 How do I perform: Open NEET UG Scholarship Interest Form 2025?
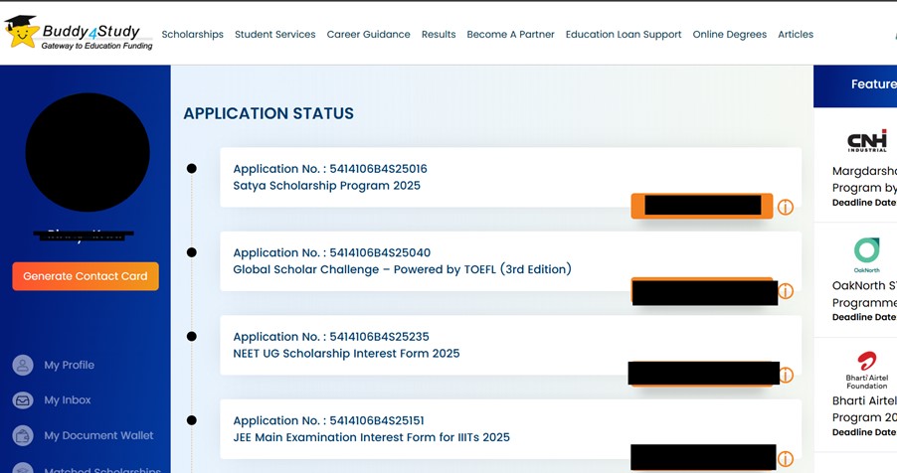tap(346, 354)
